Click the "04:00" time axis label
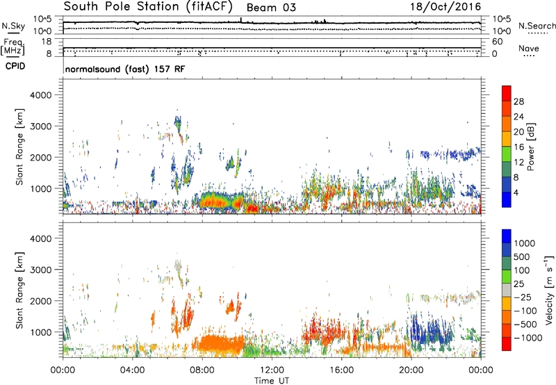Viewport: 556px width, 385px height. pyautogui.click(x=132, y=370)
